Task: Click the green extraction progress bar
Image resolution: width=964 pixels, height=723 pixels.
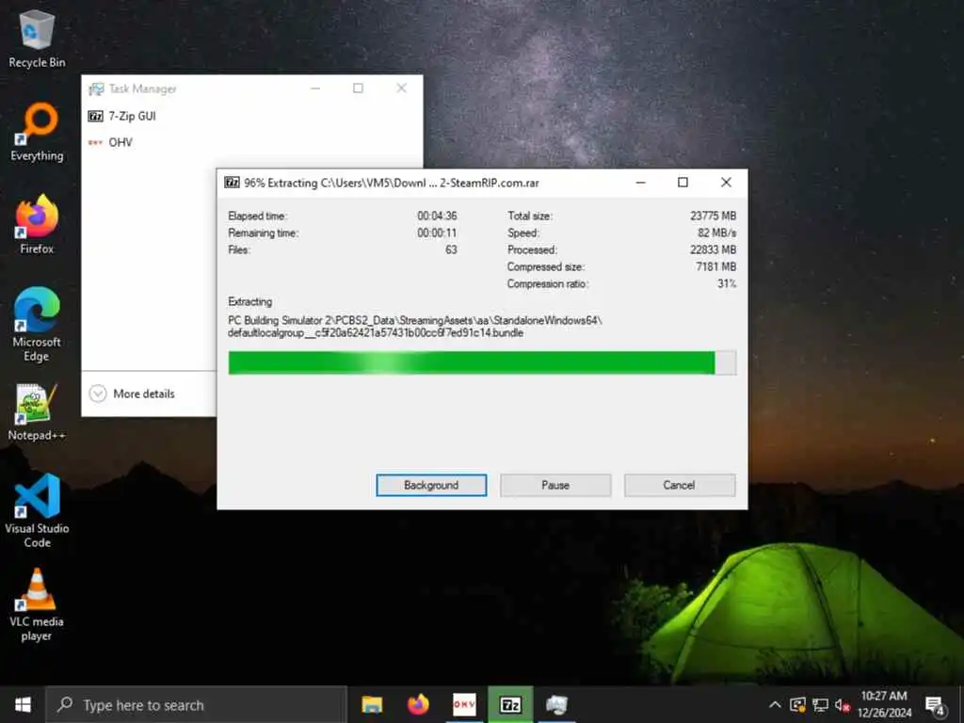Action: (482, 362)
